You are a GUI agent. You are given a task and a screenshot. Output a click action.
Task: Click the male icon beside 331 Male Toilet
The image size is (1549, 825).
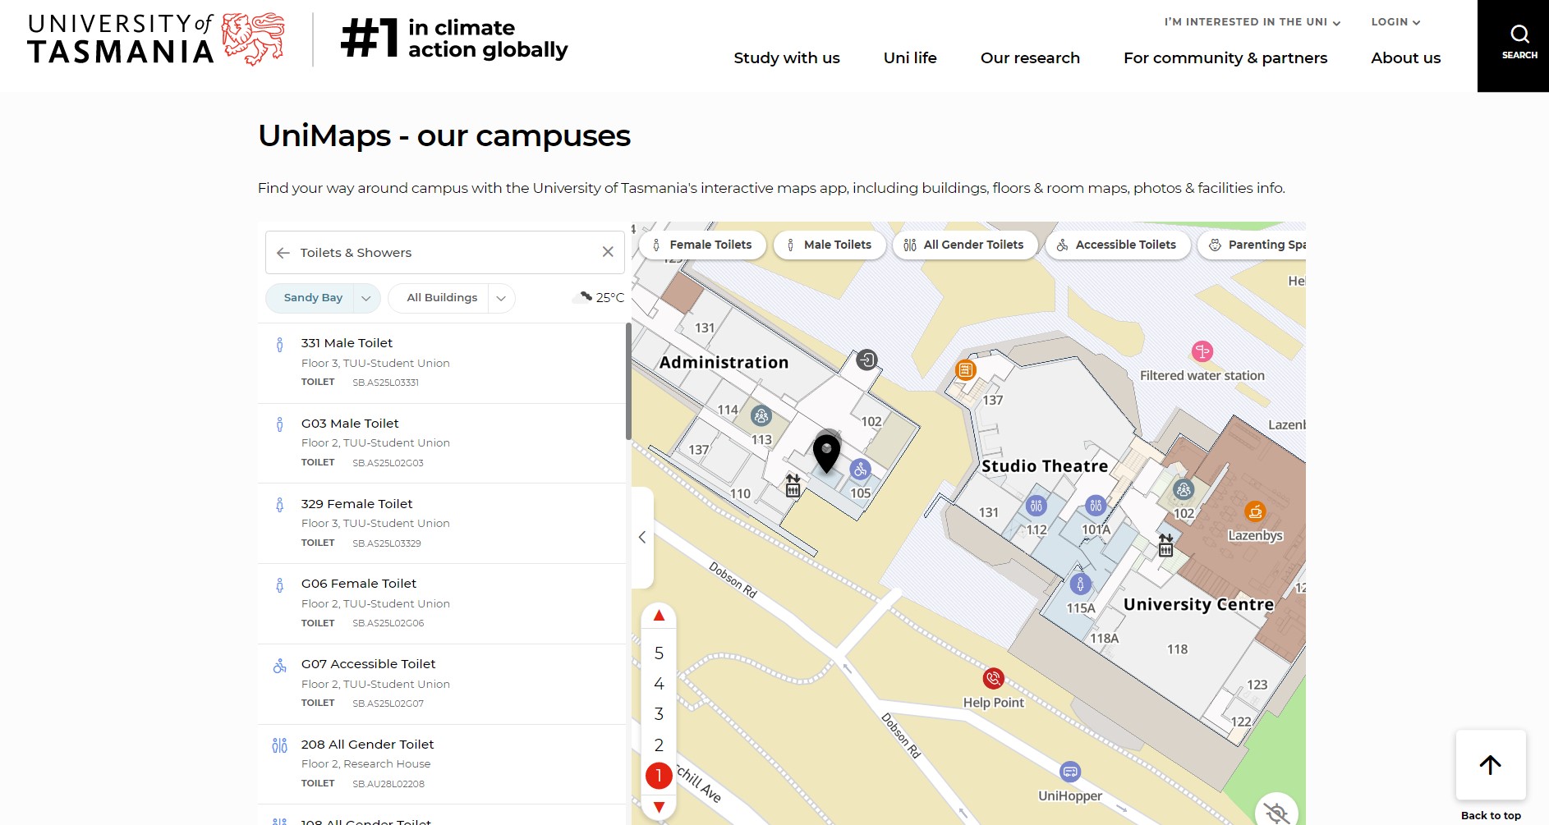click(x=279, y=345)
